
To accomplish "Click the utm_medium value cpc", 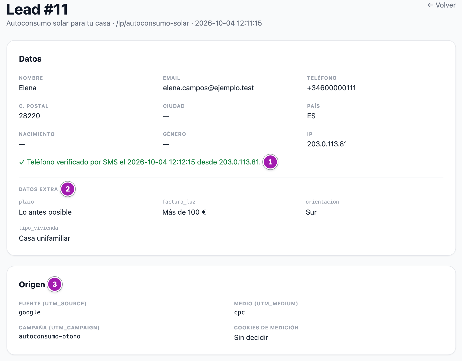I will [x=240, y=312].
